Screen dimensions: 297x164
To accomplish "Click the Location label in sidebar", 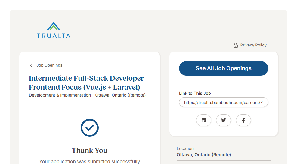I will pyautogui.click(x=185, y=148).
